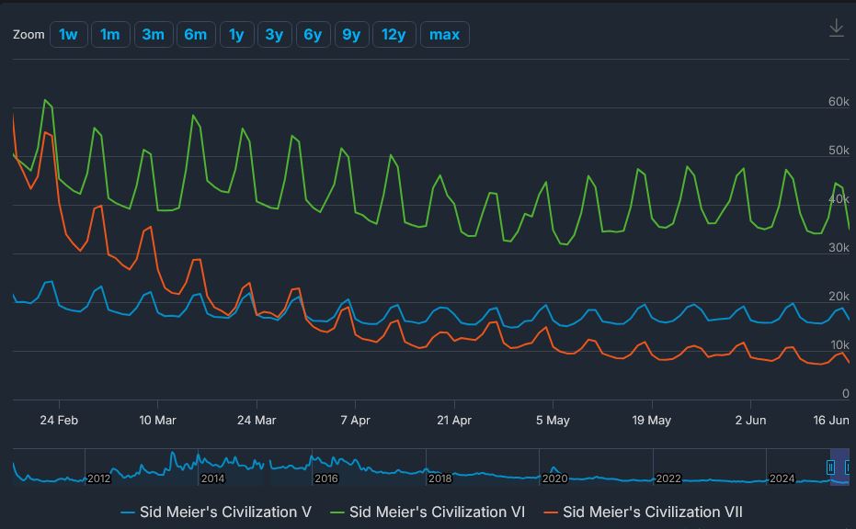Click the 7 Apr axis label

tap(356, 420)
